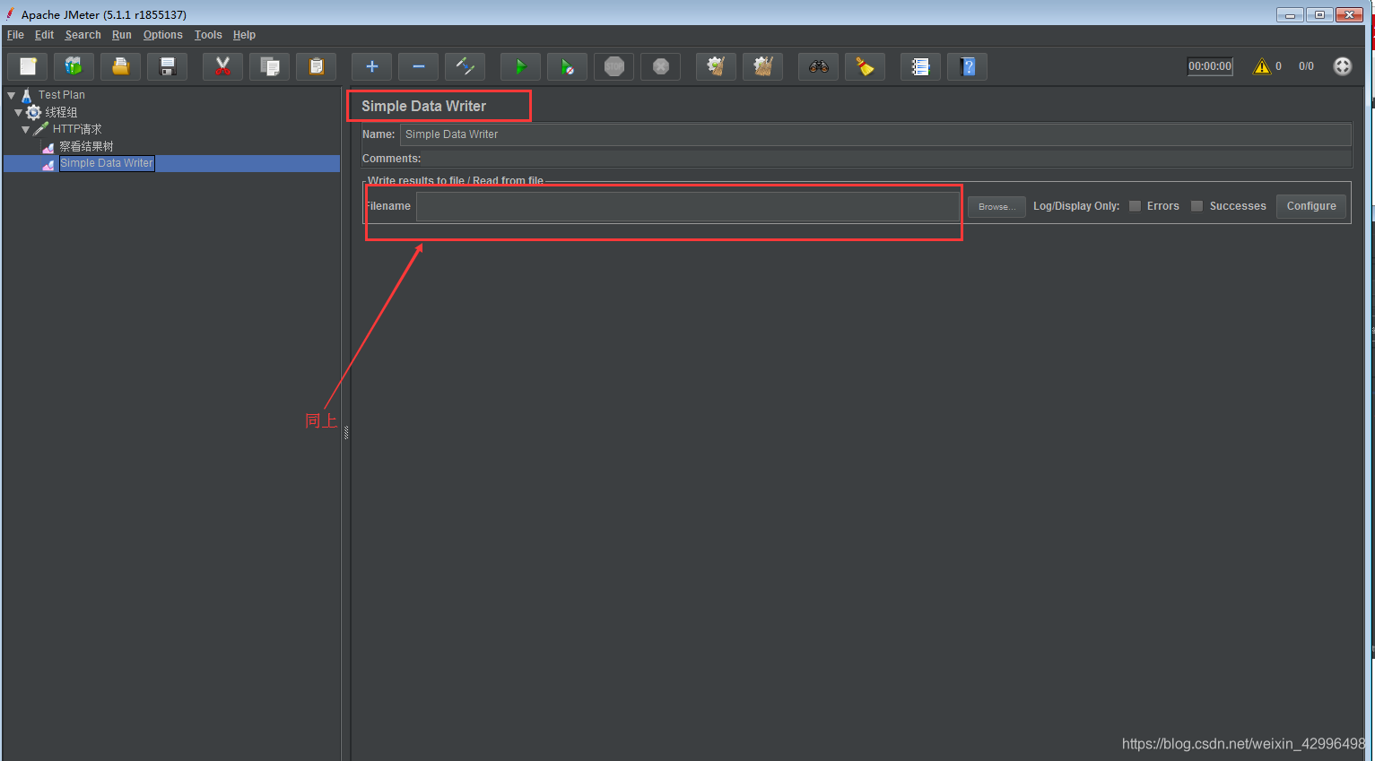1375x761 pixels.
Task: Click the Browse... button
Action: coord(996,206)
